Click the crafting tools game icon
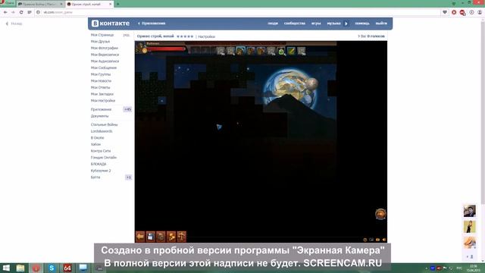The height and width of the screenshot is (273, 485). pyautogui.click(x=171, y=237)
